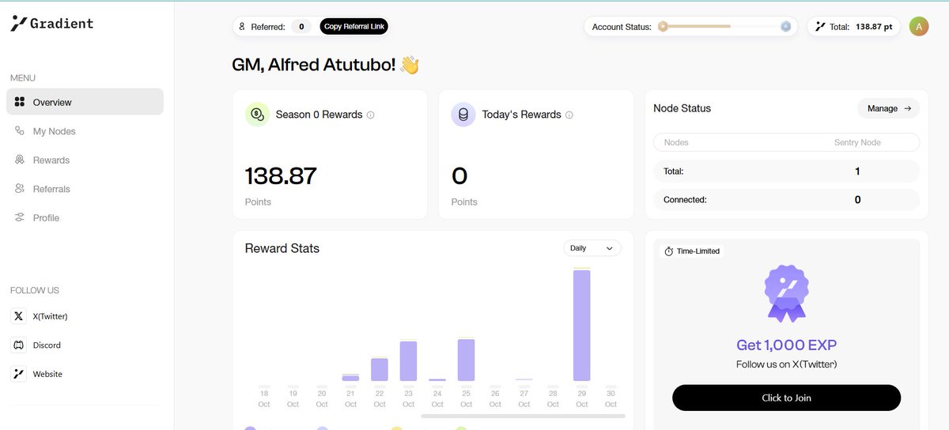Select the Sentry Node tab
Screen dimensions: 949x430
(x=857, y=142)
